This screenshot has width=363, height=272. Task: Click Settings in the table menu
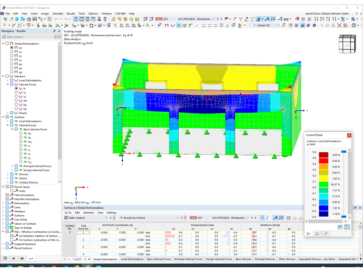click(x=111, y=212)
